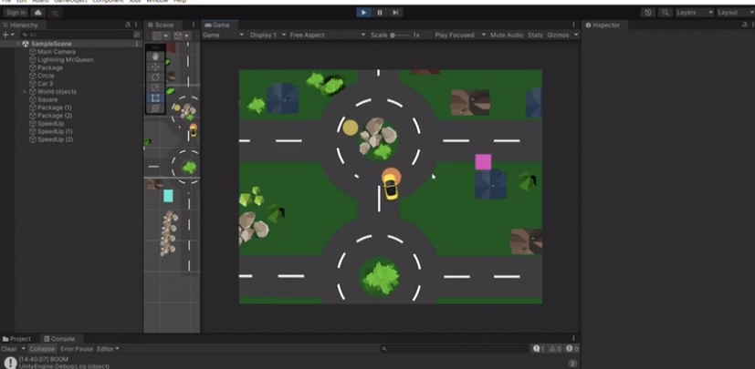This screenshot has height=369, width=755.
Task: Select the Rotate tool in Scene
Action: [x=155, y=77]
